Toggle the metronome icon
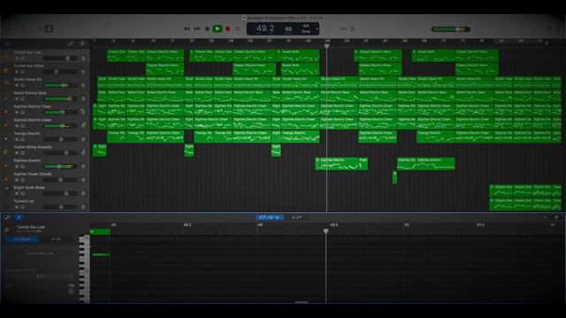 pos(353,29)
